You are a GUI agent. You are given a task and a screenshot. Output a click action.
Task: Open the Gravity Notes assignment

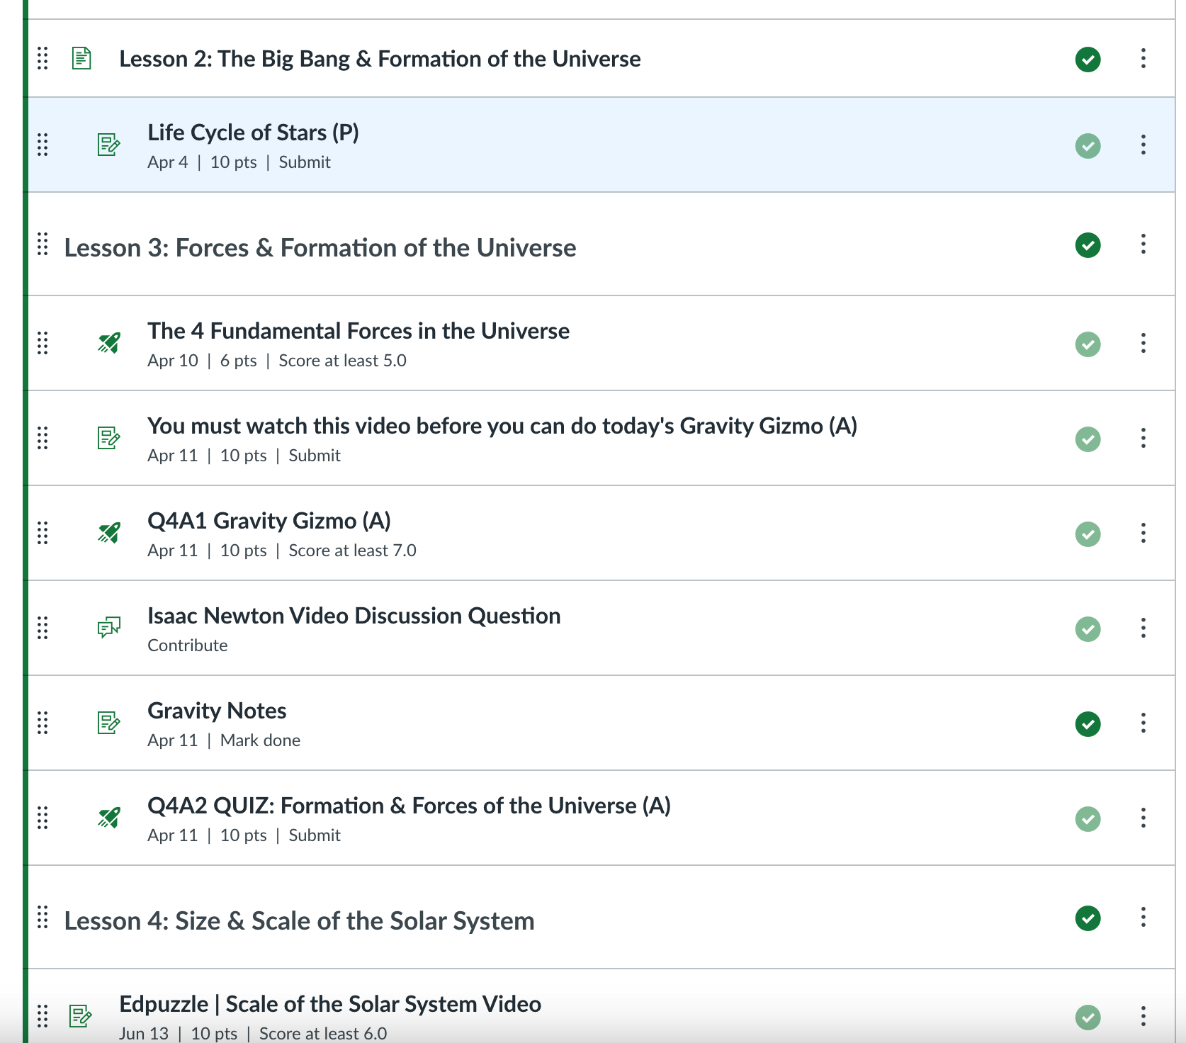pyautogui.click(x=217, y=711)
